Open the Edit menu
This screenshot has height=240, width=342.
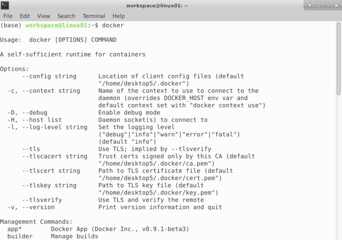[25, 16]
